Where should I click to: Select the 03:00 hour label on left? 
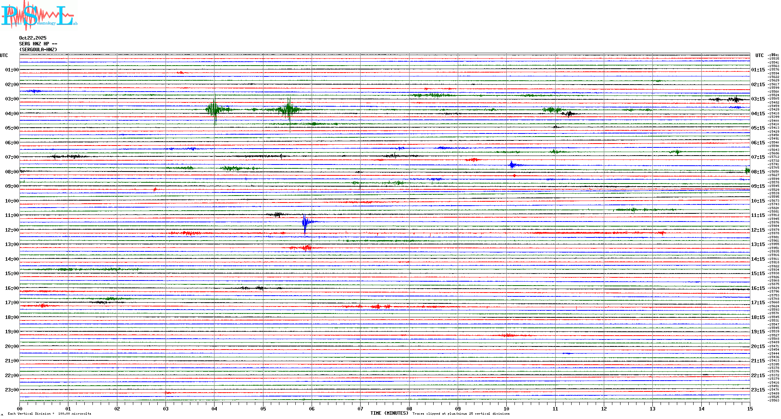point(12,99)
